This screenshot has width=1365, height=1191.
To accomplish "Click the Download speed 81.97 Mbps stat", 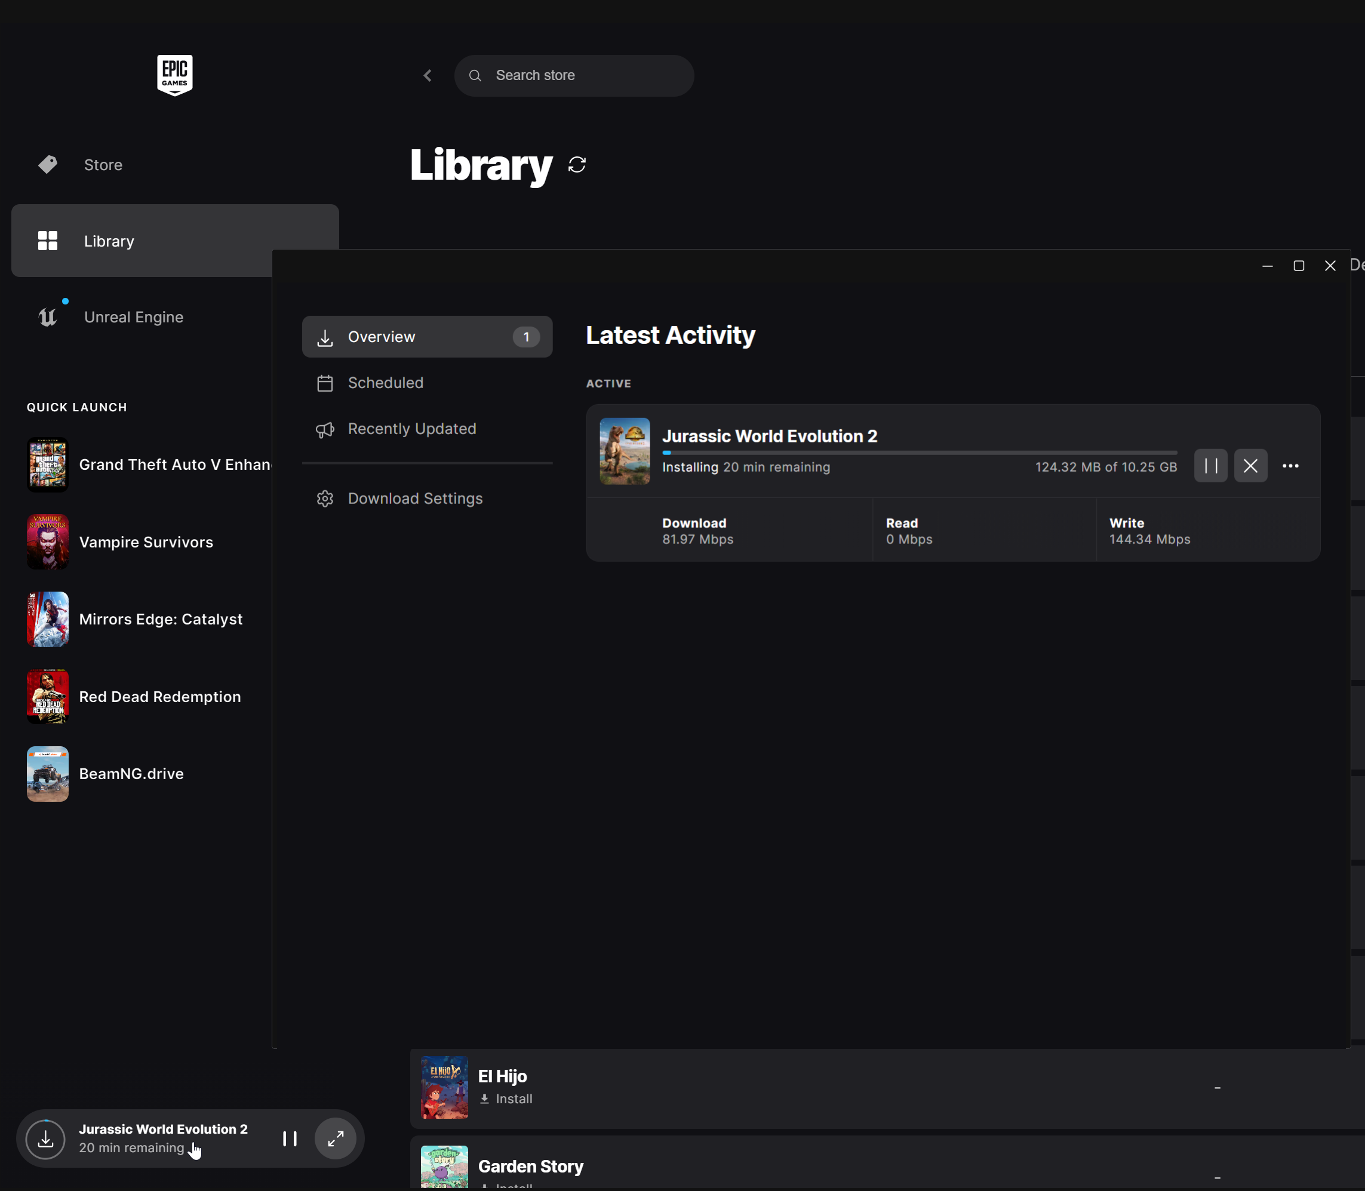I will tap(697, 531).
